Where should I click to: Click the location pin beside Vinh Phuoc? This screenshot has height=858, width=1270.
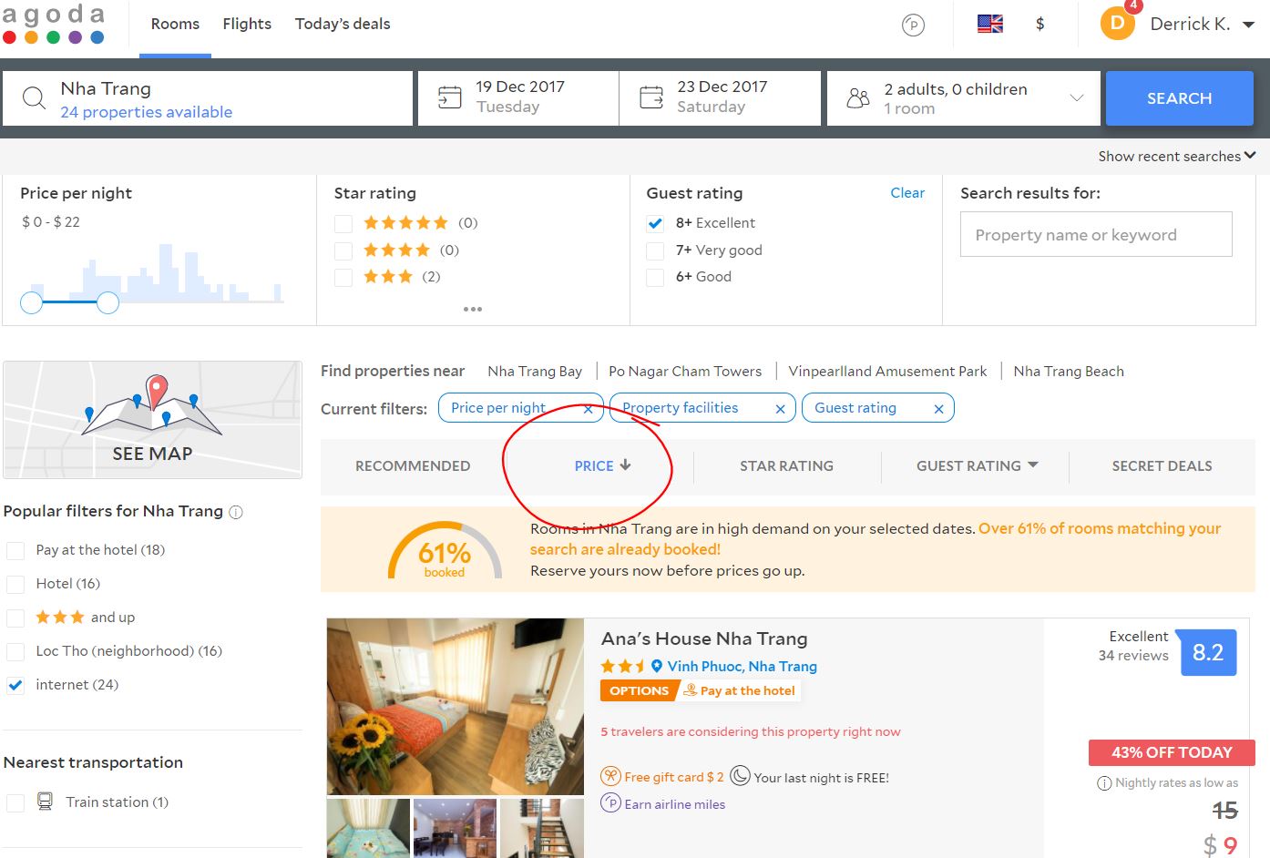[656, 666]
